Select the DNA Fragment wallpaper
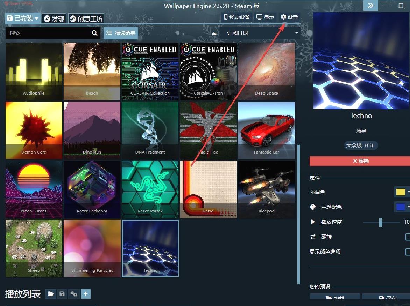410x306 pixels. click(x=150, y=130)
